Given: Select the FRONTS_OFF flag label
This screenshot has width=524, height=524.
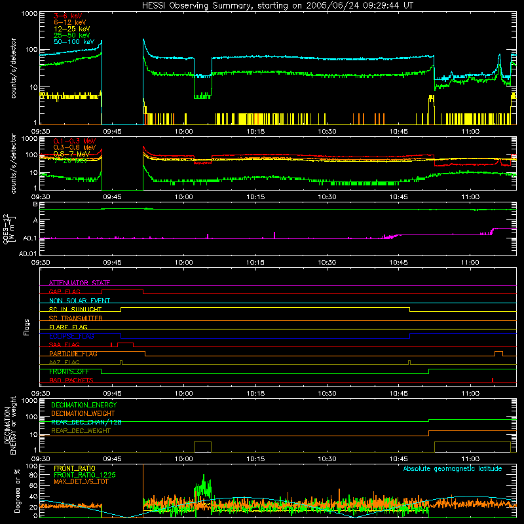Looking at the screenshot, I should point(69,371).
